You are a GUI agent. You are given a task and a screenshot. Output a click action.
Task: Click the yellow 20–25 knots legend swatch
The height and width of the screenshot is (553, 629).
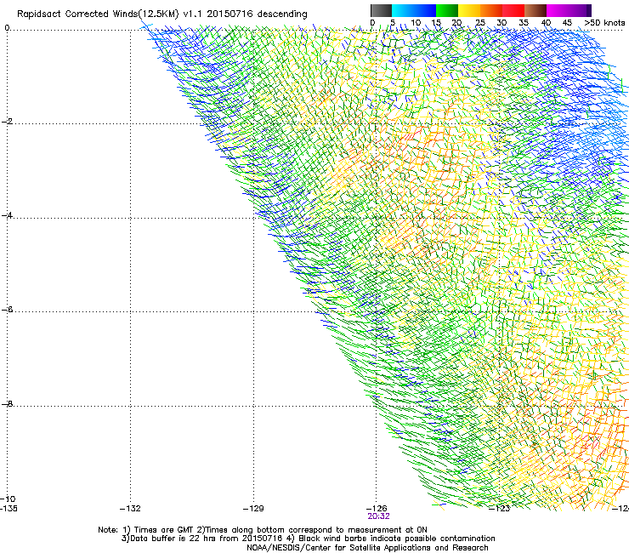pyautogui.click(x=469, y=10)
